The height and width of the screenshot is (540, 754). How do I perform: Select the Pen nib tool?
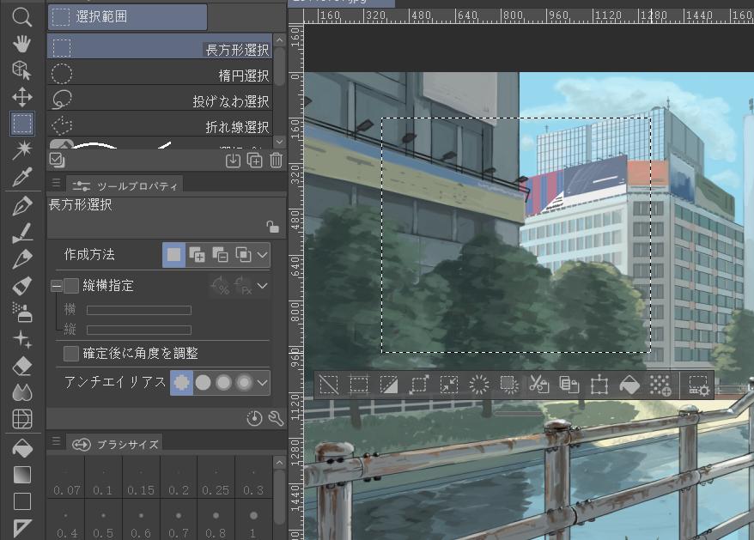point(22,206)
